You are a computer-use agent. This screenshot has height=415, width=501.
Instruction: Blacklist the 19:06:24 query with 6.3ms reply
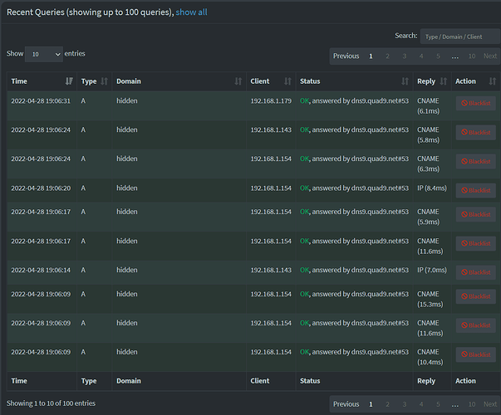click(x=476, y=161)
